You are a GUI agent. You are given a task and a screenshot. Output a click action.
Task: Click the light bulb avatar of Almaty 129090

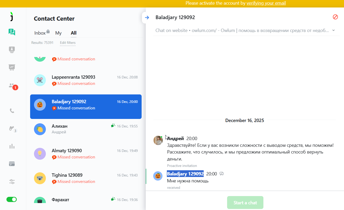(40, 154)
